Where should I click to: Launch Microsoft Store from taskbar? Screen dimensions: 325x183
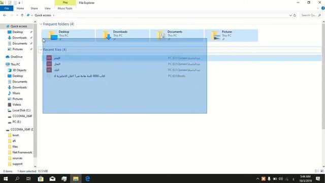click(41, 178)
